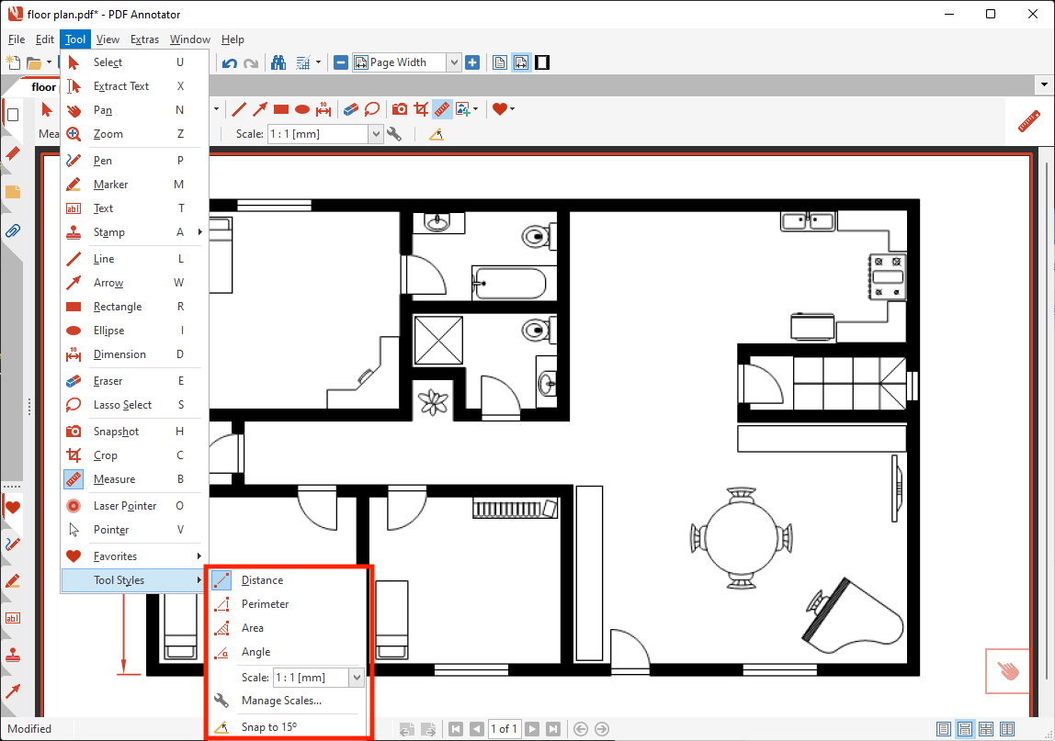Pick the red Rectangle drawing tool
This screenshot has width=1055, height=741.
(280, 108)
